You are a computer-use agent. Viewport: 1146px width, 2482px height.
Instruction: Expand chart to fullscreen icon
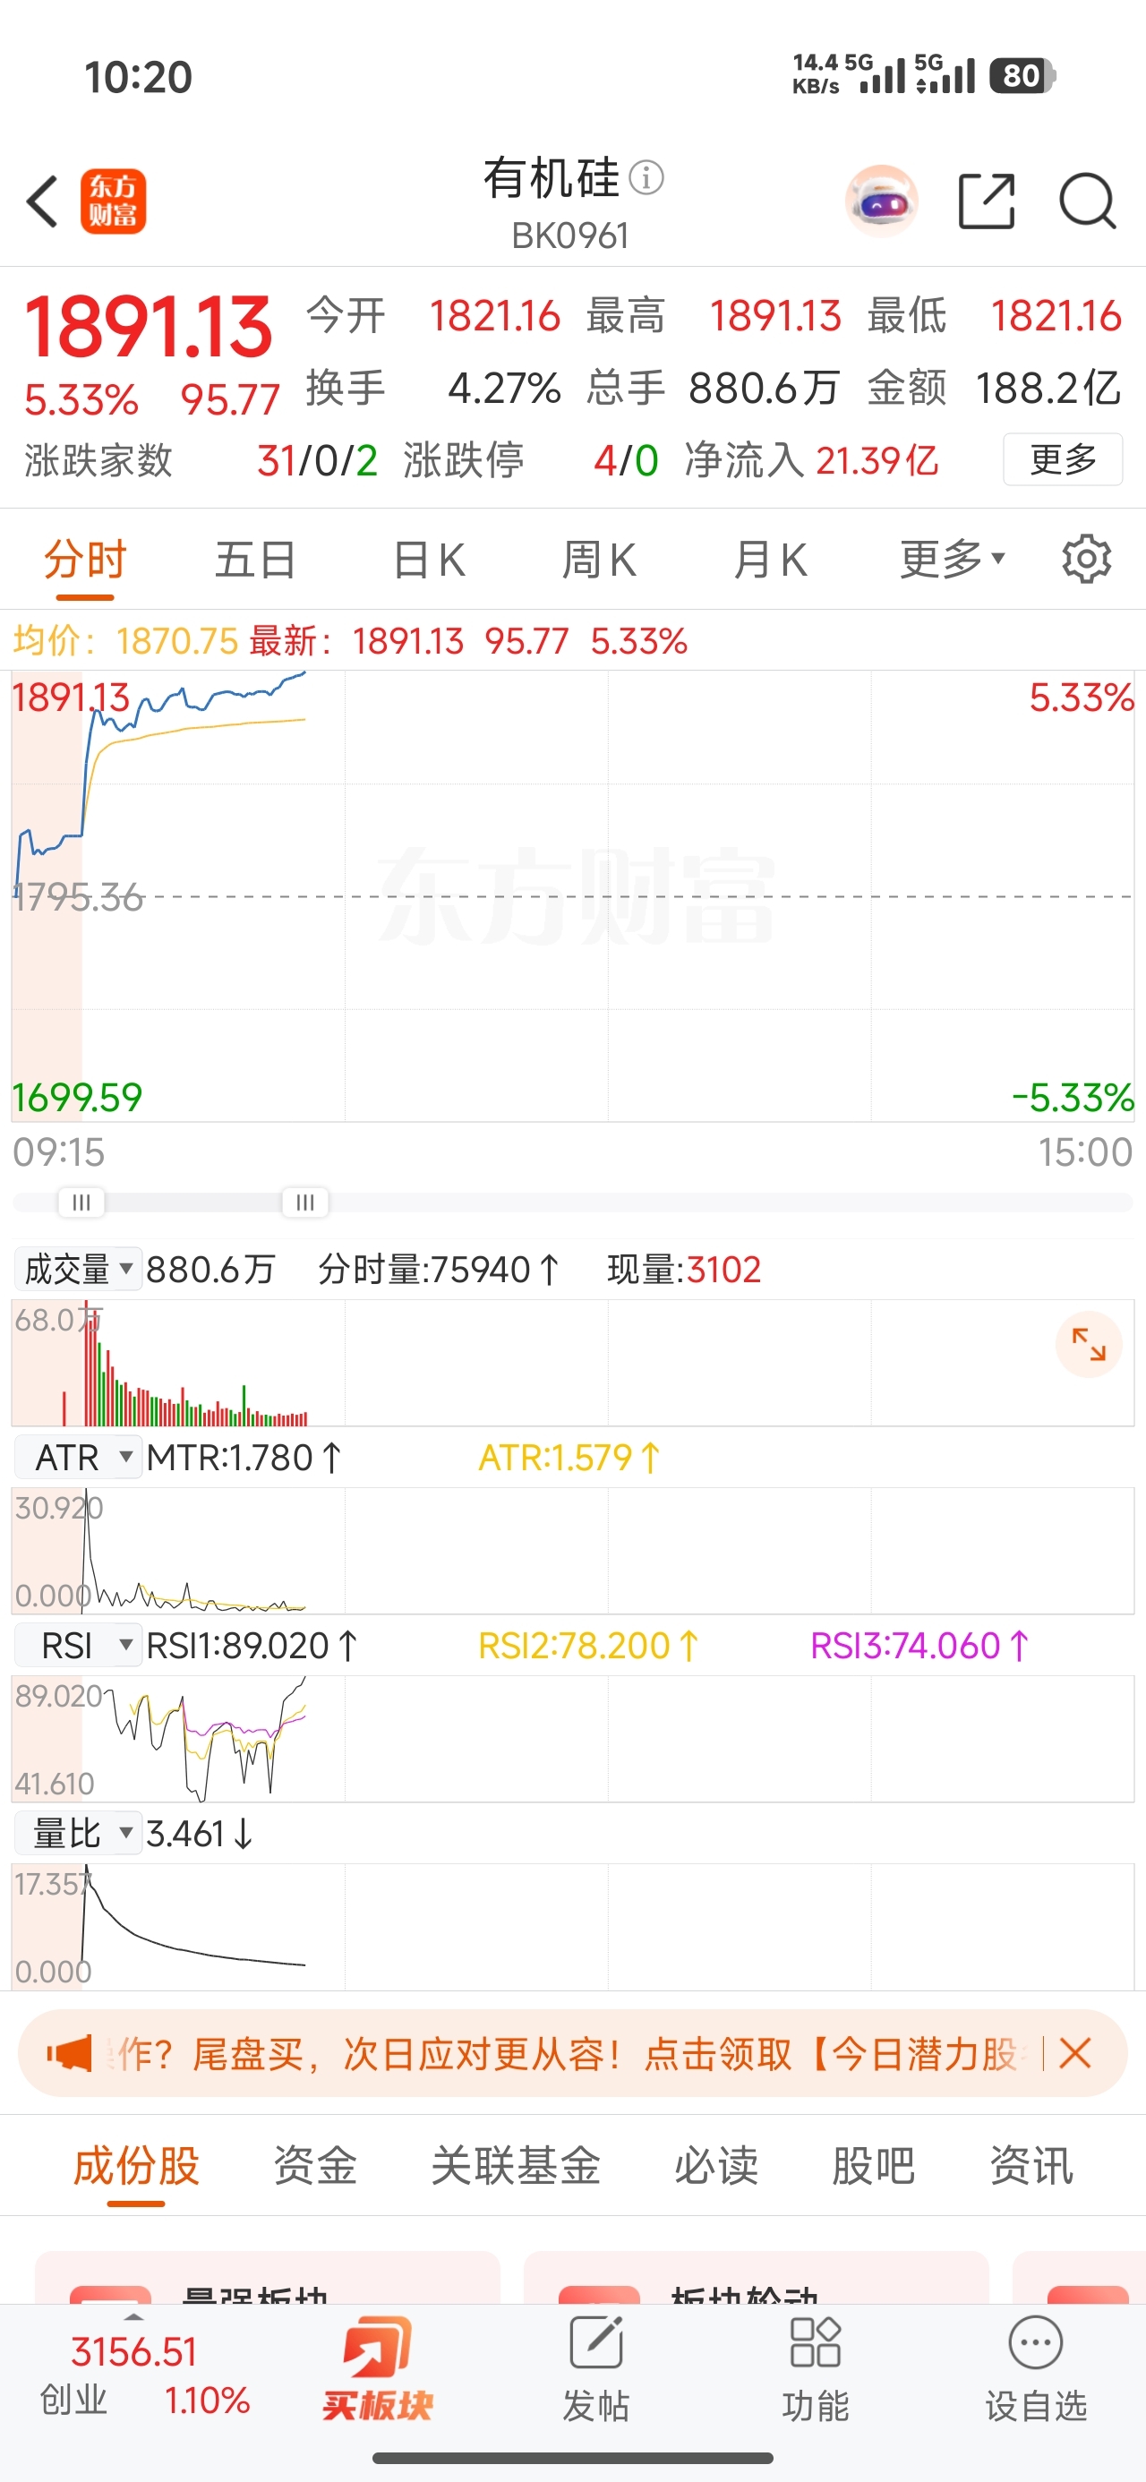[x=1088, y=1344]
